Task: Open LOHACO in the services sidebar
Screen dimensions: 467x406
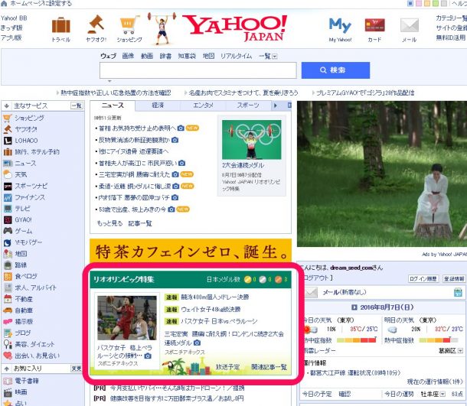Action: pyautogui.click(x=26, y=141)
